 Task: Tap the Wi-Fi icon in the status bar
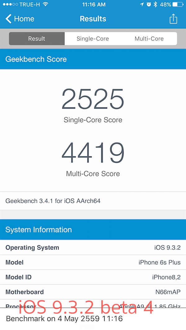point(46,5)
